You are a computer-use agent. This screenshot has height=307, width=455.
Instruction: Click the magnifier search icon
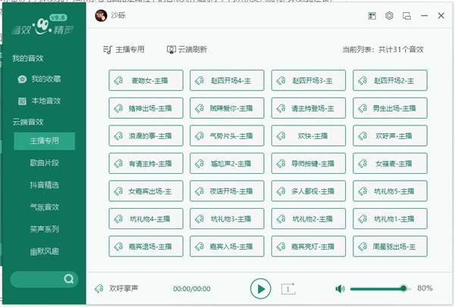pos(68,279)
